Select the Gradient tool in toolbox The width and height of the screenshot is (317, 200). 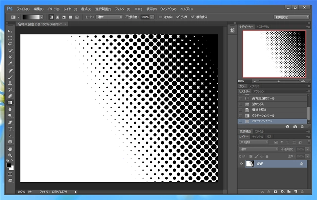tap(10, 103)
